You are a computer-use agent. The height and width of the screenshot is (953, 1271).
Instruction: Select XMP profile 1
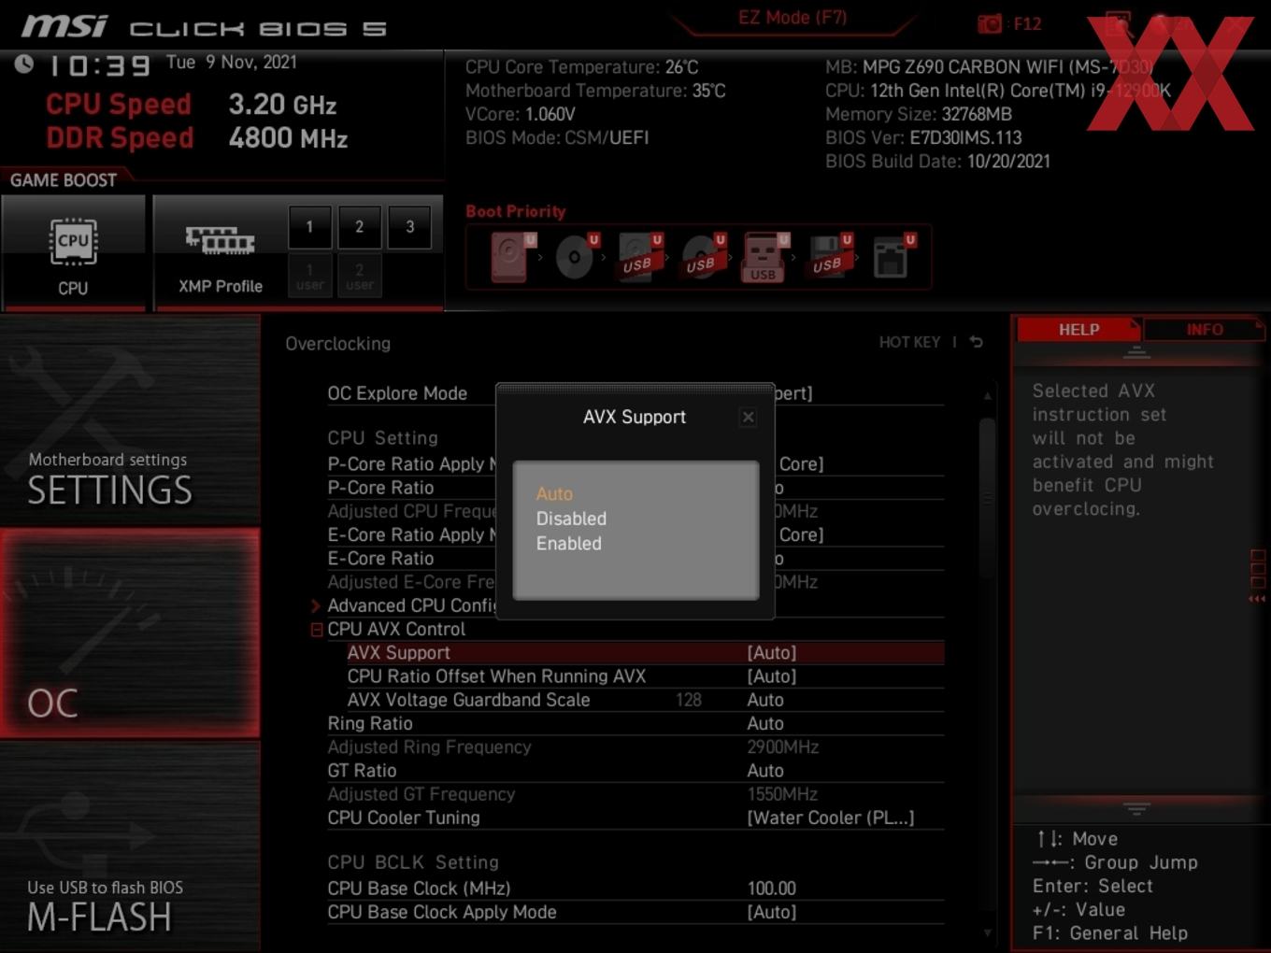point(310,227)
